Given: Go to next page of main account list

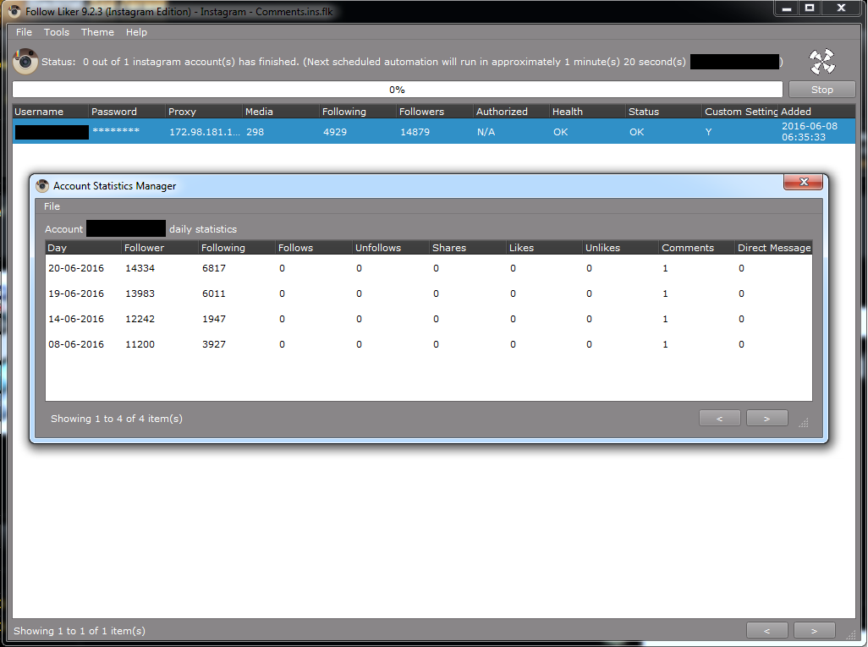Looking at the screenshot, I should click(815, 630).
